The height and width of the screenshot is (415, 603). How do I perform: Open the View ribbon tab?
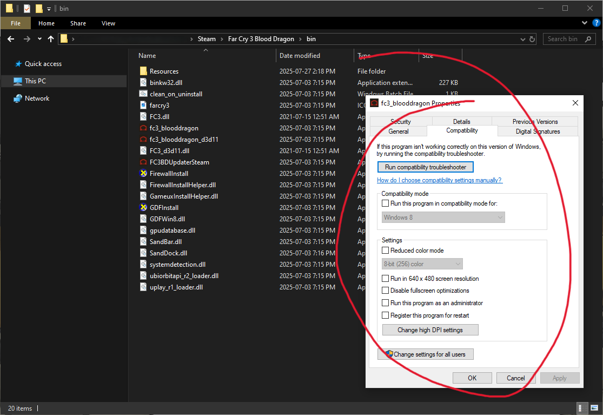(x=109, y=23)
